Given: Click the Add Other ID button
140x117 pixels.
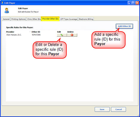Looking at the screenshot, I should [x=124, y=26].
